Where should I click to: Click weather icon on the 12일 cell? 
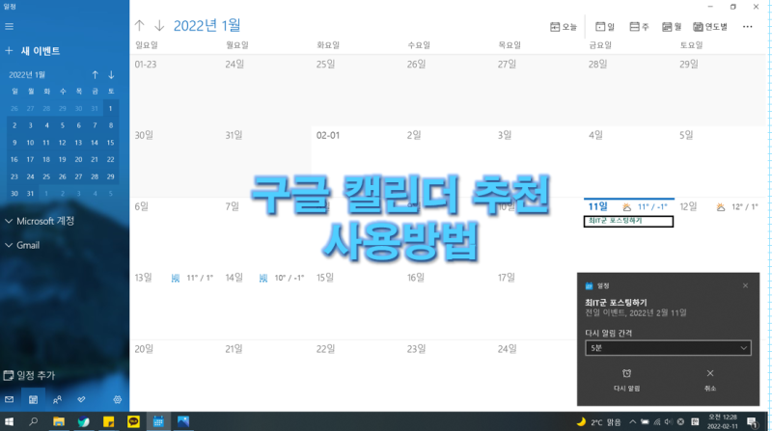tap(720, 207)
